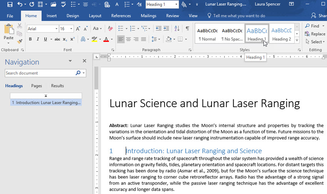Open the Arial font name dropdown
The width and height of the screenshot is (327, 194).
(57, 29)
